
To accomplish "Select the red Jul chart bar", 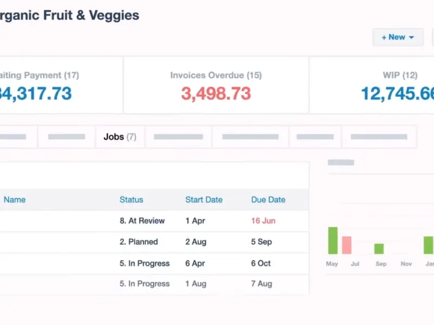I will [x=347, y=245].
